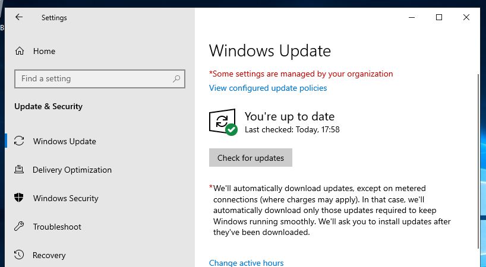Open the Home settings page
Image resolution: width=486 pixels, height=267 pixels.
[44, 51]
